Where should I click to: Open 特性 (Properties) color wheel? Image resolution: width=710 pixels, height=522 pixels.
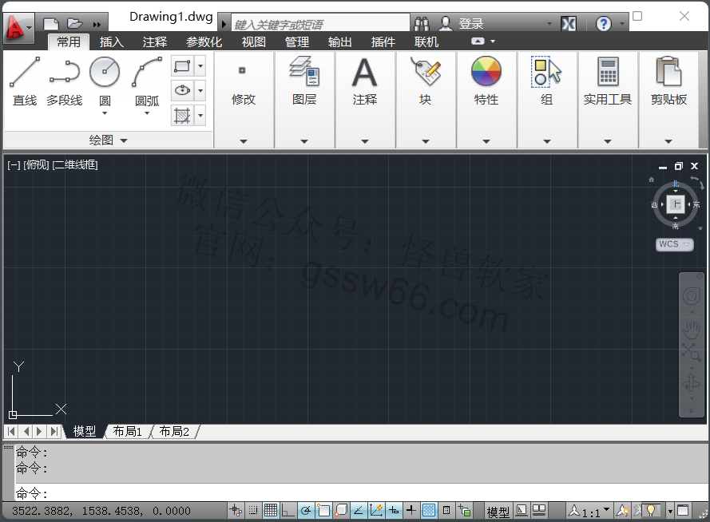click(486, 73)
